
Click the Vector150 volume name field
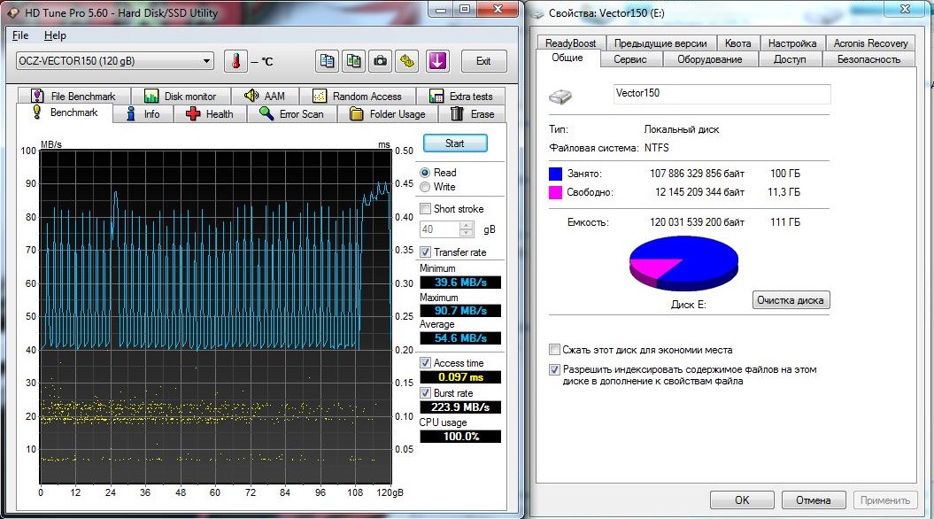pyautogui.click(x=722, y=93)
